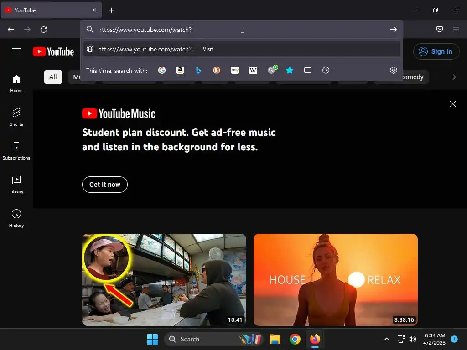Open Google Chrome from the taskbar
467x350 pixels.
295,339
